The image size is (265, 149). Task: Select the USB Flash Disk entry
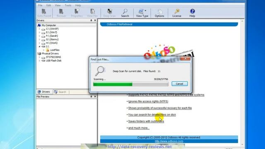54,61
